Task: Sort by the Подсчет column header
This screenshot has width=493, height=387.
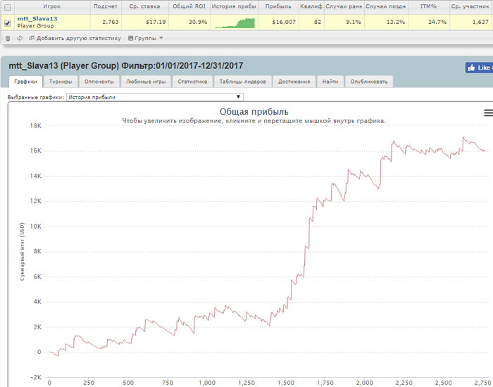Action: pyautogui.click(x=106, y=6)
